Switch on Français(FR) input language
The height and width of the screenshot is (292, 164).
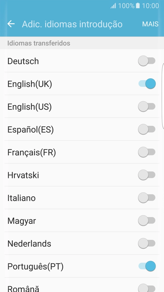147,152
